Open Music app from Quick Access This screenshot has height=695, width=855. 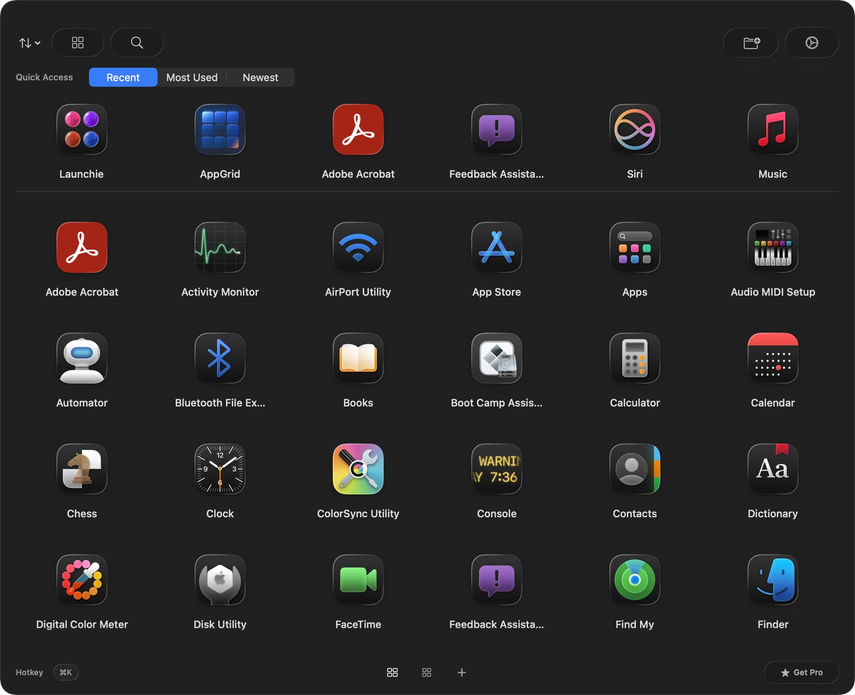click(x=773, y=130)
